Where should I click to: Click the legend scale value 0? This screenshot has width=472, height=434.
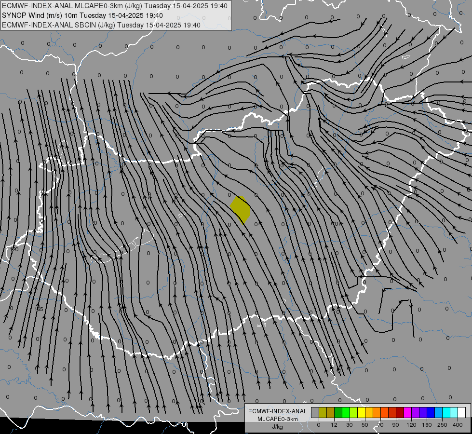pos(319,425)
